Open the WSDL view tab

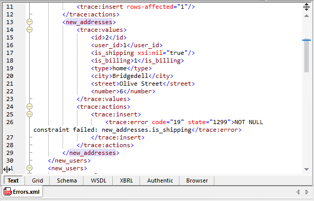tap(99, 180)
